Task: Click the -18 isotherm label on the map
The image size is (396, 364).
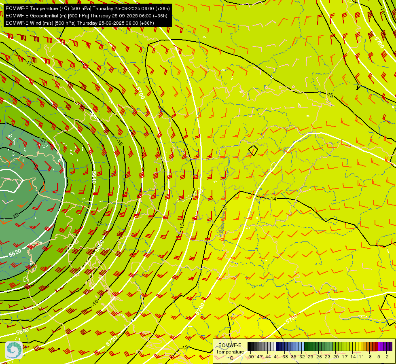Action: pyautogui.click(x=119, y=142)
